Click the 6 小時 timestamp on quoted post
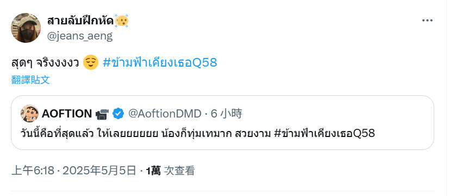 click(x=227, y=114)
